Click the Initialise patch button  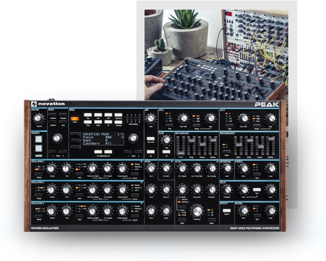[53, 115]
